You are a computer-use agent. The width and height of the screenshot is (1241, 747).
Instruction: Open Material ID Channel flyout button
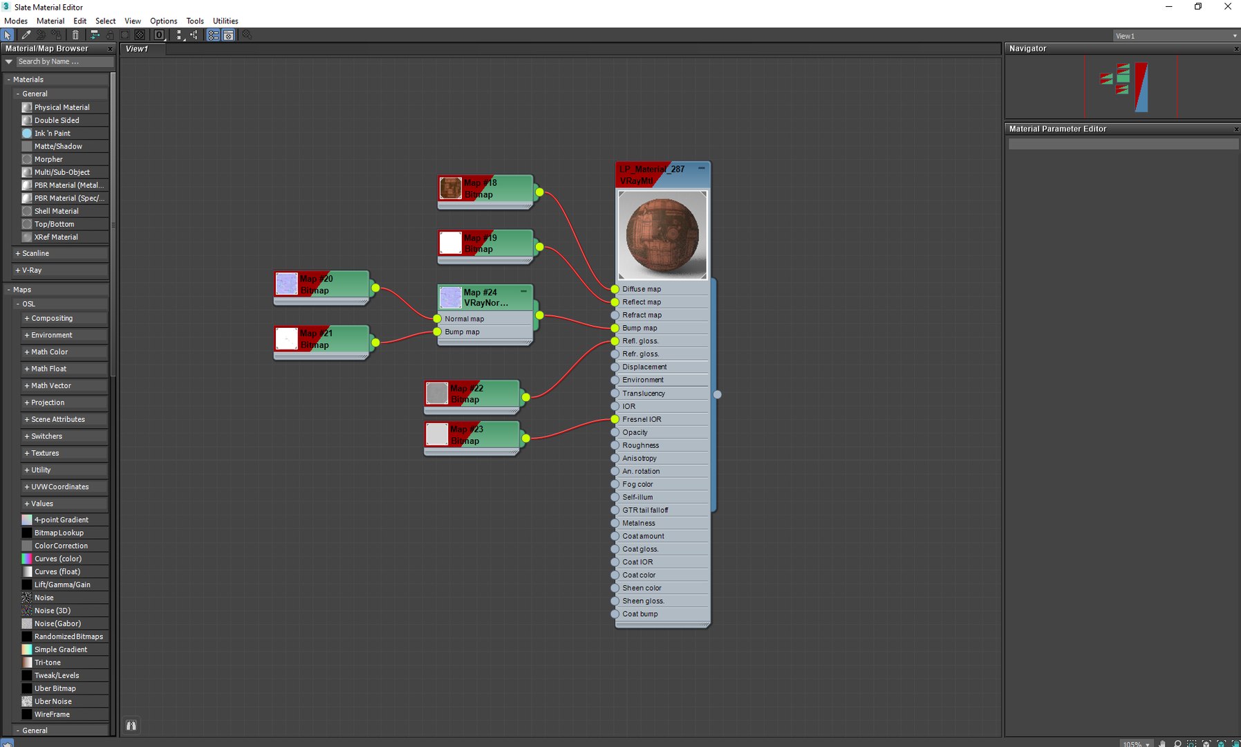pos(160,35)
